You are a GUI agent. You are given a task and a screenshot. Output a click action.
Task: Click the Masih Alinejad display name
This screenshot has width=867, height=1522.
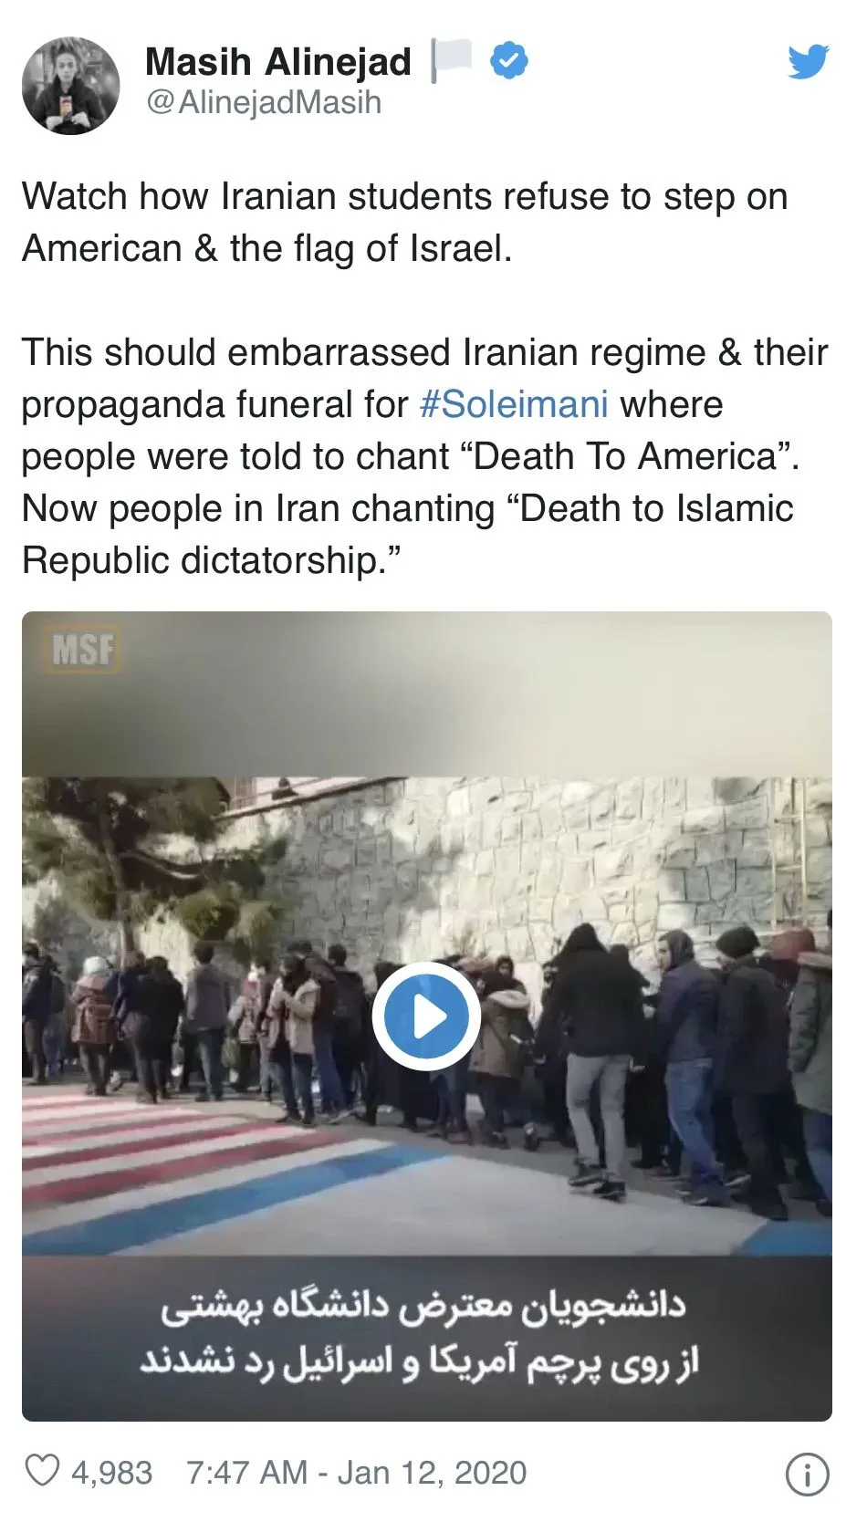click(x=278, y=61)
